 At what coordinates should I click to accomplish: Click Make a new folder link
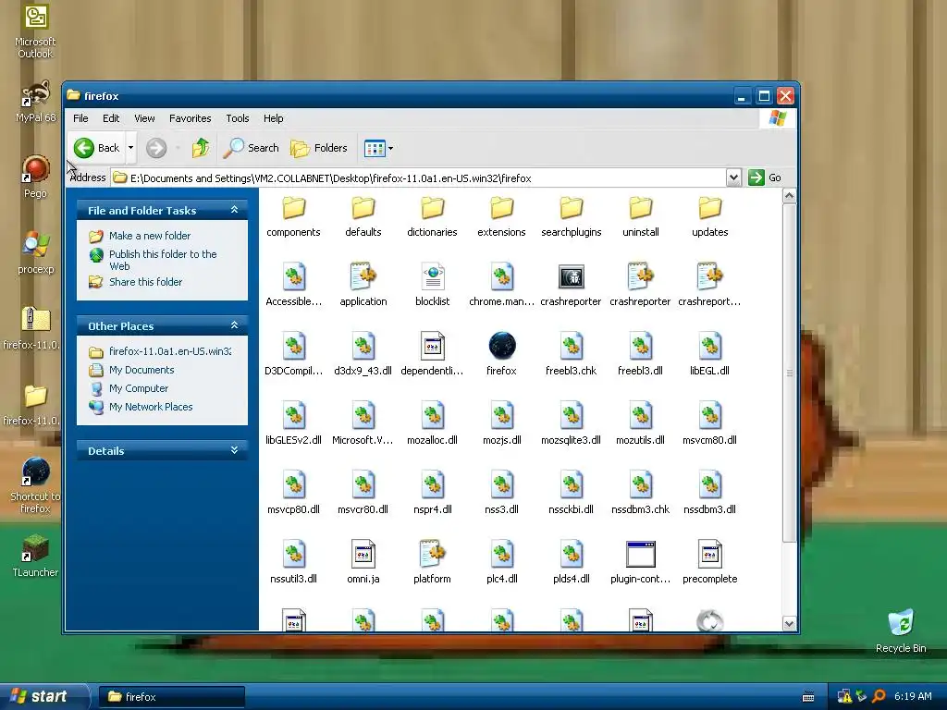(150, 236)
